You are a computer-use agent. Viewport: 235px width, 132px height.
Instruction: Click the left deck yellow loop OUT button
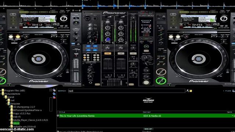click(x=18, y=37)
